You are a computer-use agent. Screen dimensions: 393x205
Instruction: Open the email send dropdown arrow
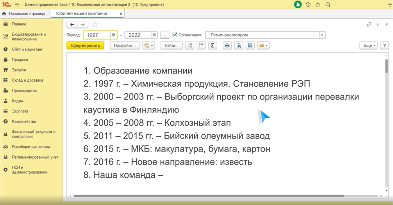(x=266, y=45)
